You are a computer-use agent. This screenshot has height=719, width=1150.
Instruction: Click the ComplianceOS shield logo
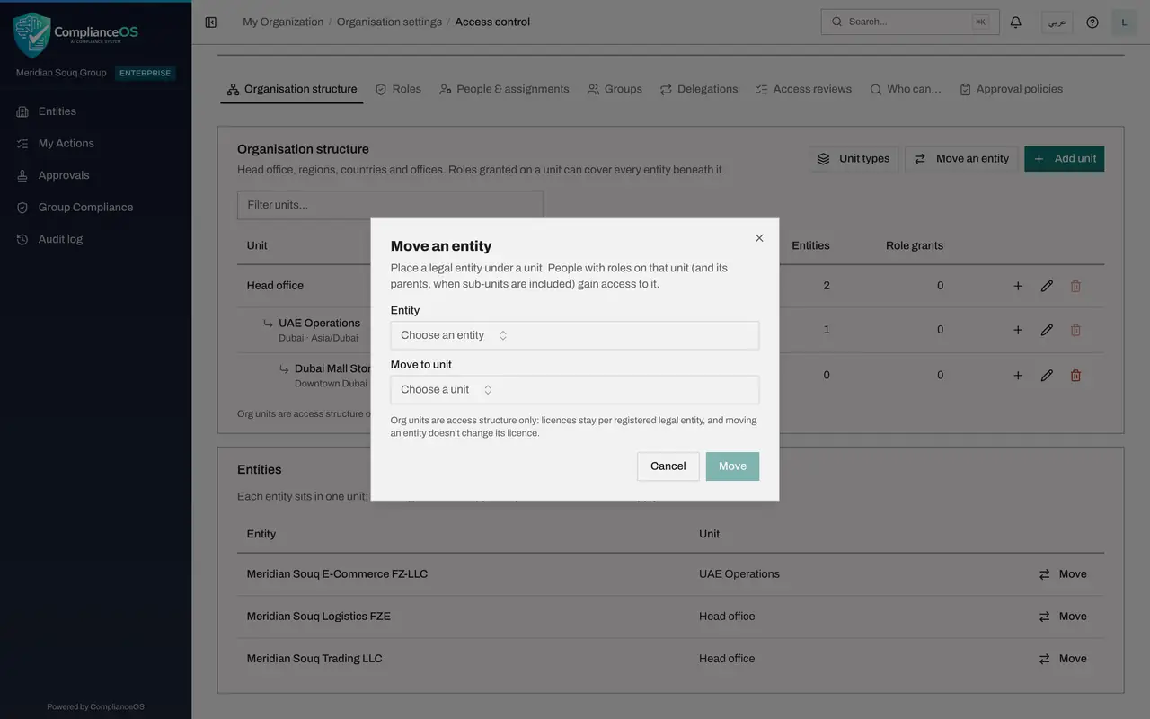[32, 34]
